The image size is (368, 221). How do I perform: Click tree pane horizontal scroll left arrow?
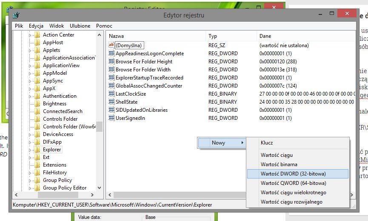pyautogui.click(x=16, y=195)
